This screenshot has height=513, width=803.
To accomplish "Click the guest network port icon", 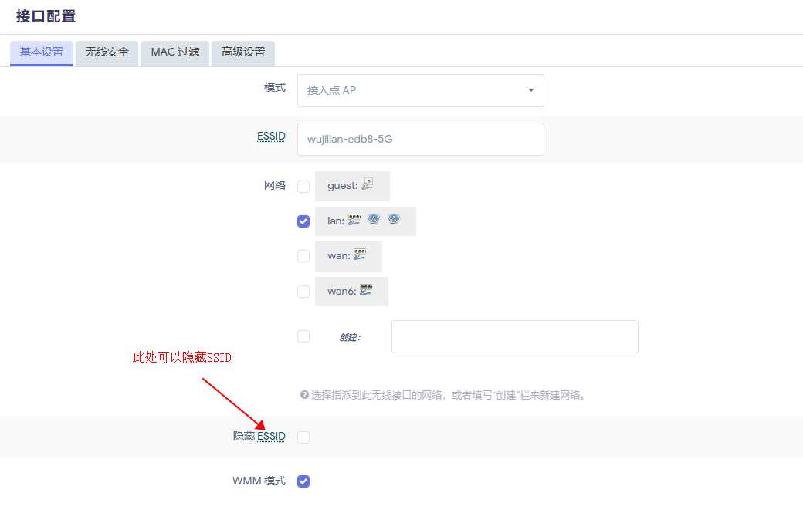I will pos(368,184).
